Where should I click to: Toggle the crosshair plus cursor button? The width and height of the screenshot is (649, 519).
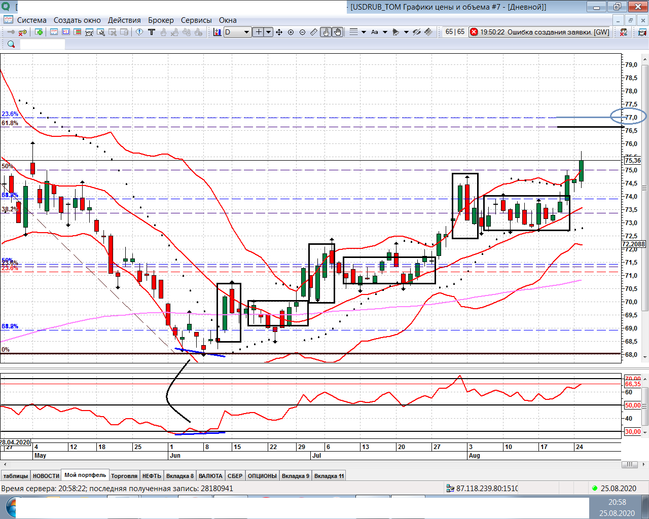click(x=258, y=32)
